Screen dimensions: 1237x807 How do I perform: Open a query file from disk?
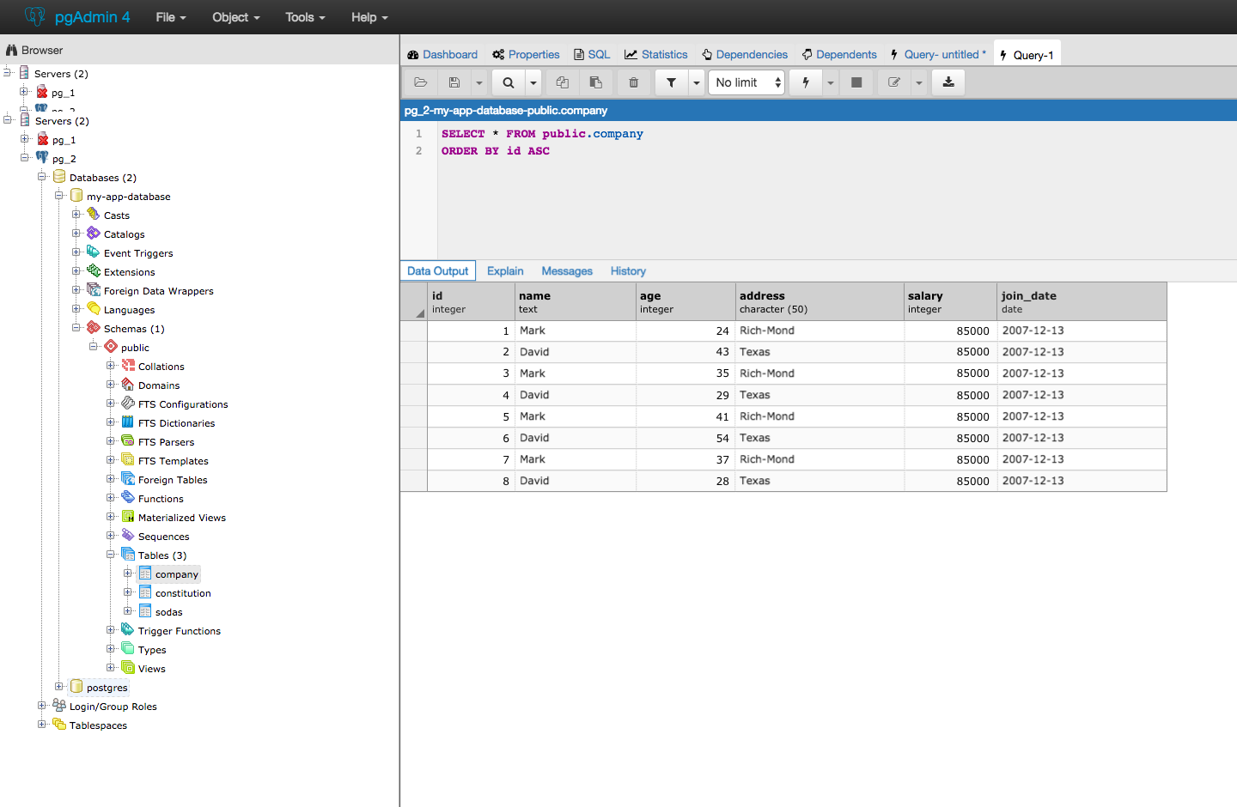(x=420, y=82)
